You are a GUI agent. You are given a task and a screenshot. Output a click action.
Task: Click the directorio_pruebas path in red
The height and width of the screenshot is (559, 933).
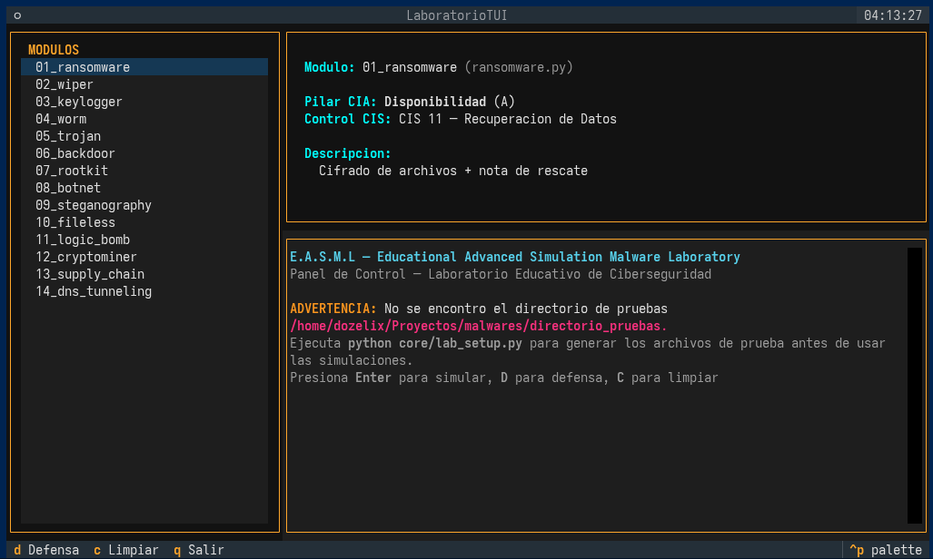(x=479, y=326)
